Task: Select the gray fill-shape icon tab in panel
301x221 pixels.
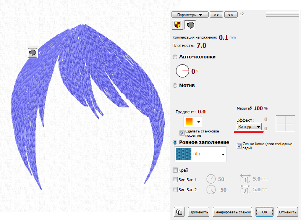Action: (190, 25)
